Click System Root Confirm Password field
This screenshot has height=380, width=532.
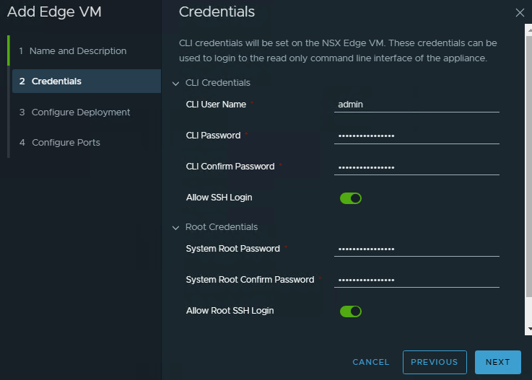tap(417, 280)
